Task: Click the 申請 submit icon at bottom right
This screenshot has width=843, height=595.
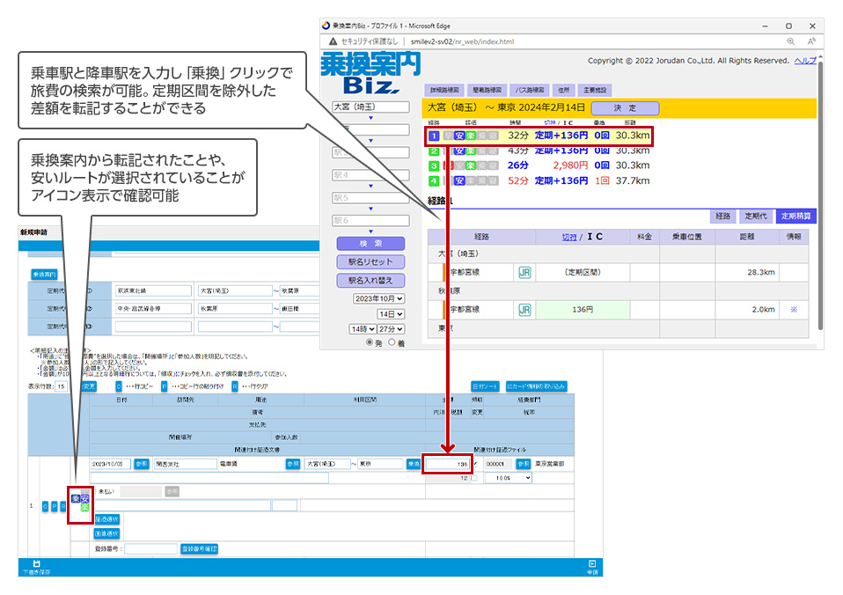Action: click(592, 565)
